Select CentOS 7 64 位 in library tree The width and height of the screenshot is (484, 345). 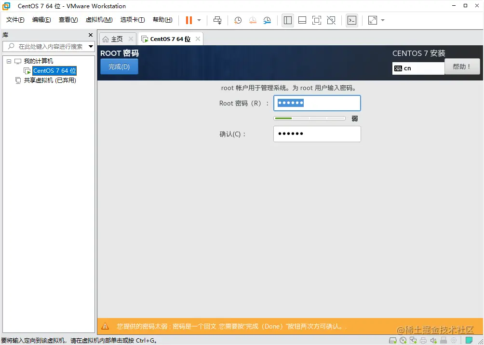click(54, 71)
